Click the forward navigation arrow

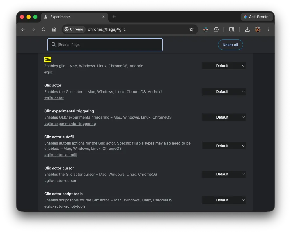33,29
